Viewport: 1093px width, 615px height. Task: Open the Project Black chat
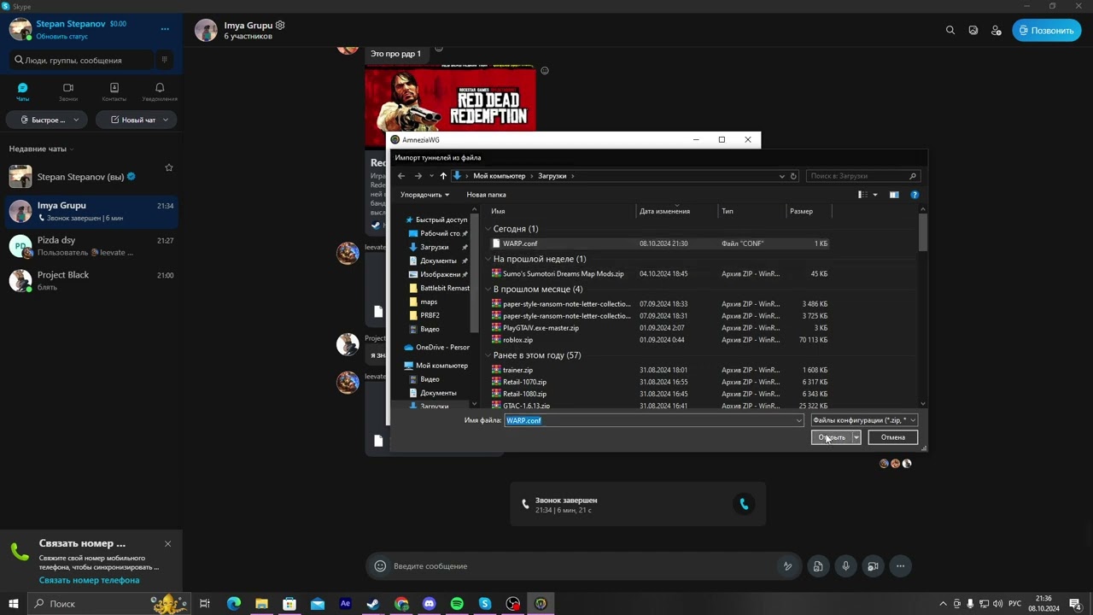click(x=91, y=280)
